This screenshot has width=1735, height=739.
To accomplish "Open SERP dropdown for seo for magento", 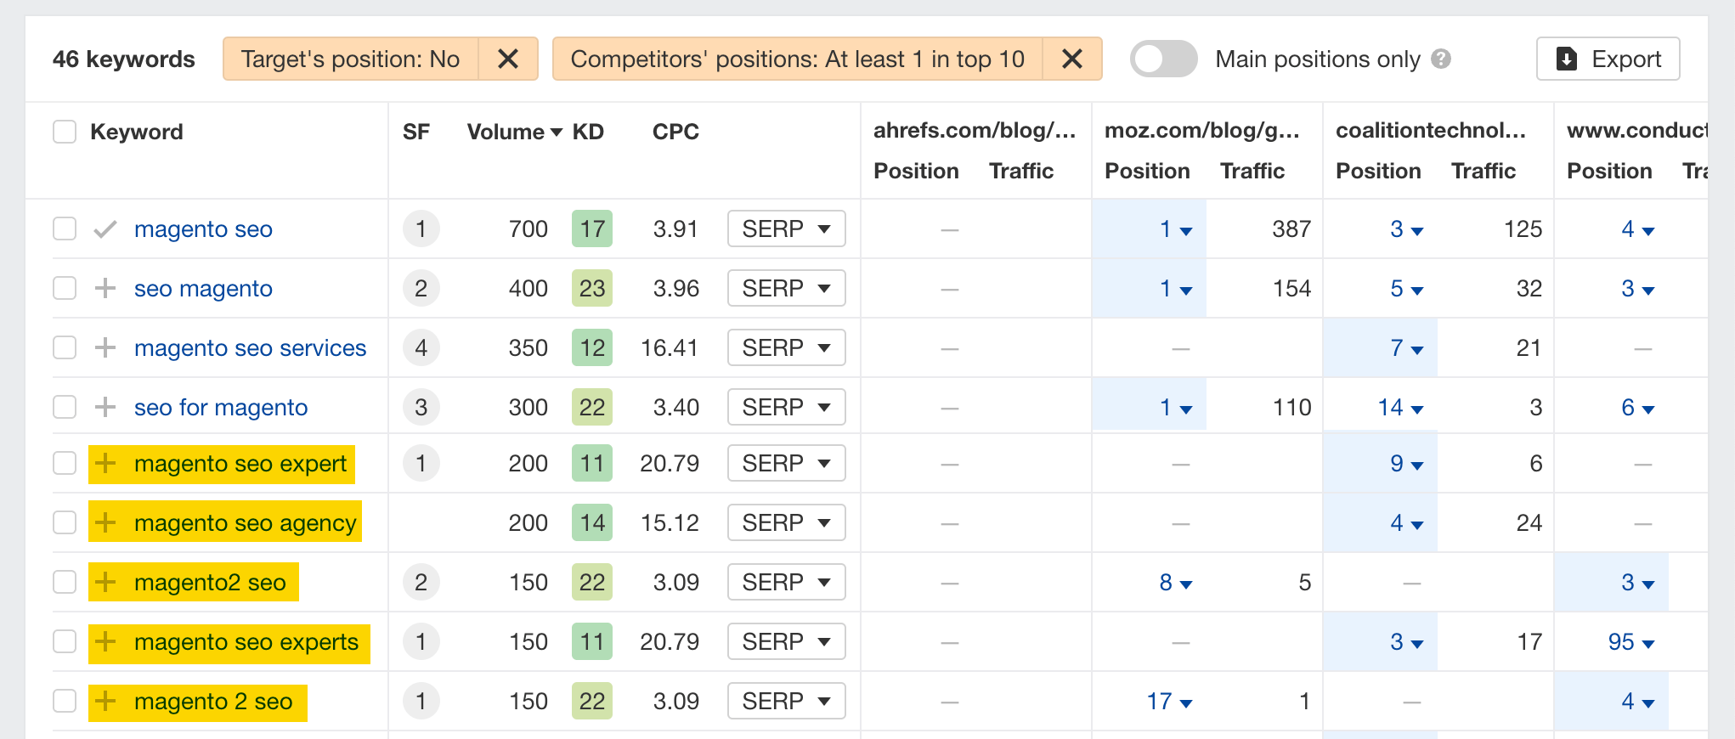I will pos(786,407).
